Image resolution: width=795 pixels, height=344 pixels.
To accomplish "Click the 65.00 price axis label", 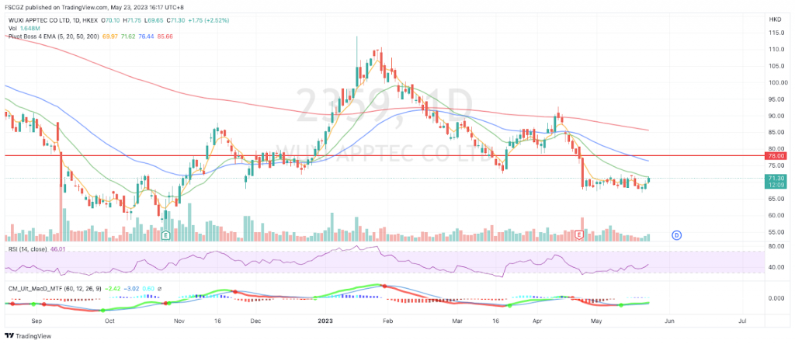I will 776,199.
